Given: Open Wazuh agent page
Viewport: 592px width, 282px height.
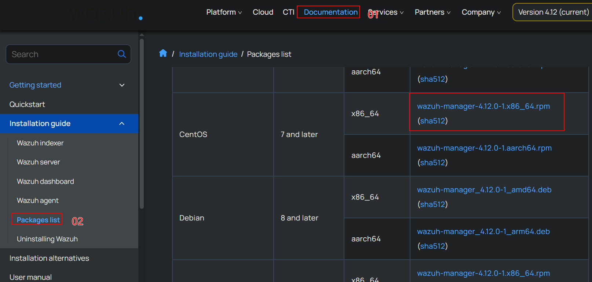Looking at the screenshot, I should 38,200.
